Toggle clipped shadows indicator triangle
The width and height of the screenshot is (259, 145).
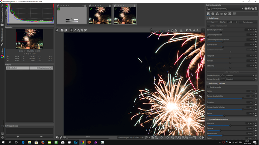pos(172,30)
